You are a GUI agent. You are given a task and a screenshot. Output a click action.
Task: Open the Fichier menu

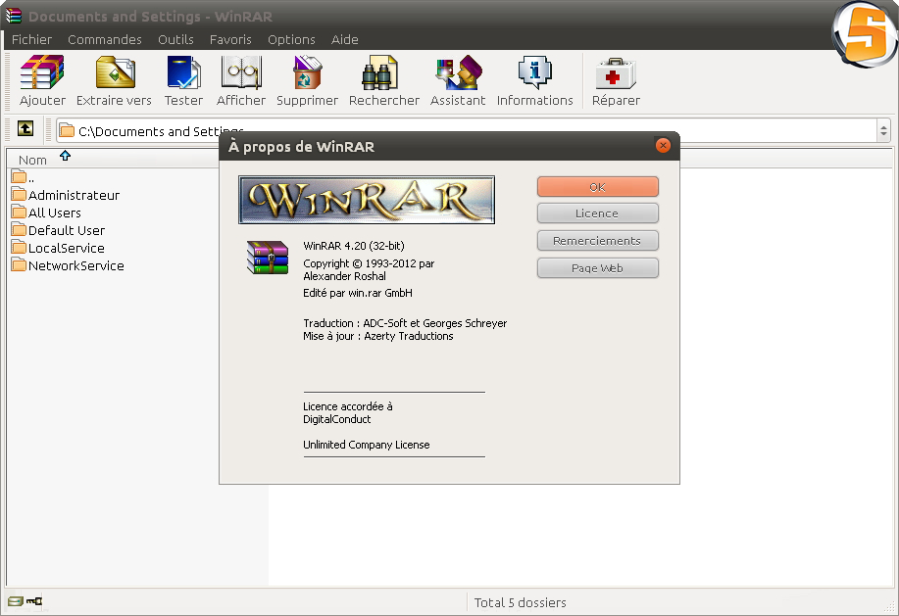(31, 39)
